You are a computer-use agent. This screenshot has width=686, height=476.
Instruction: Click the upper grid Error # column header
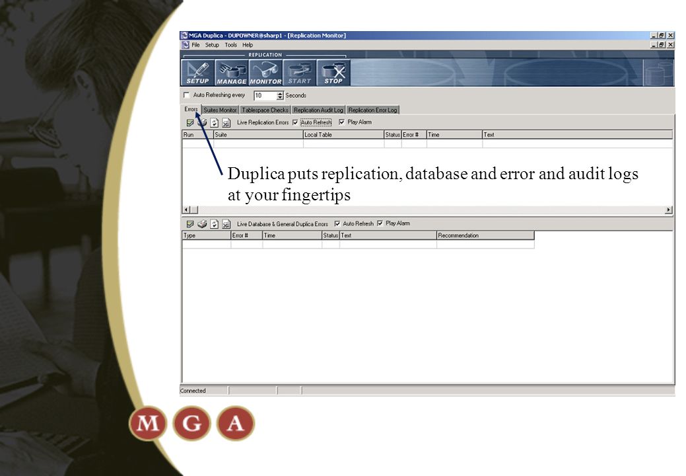[x=414, y=135]
